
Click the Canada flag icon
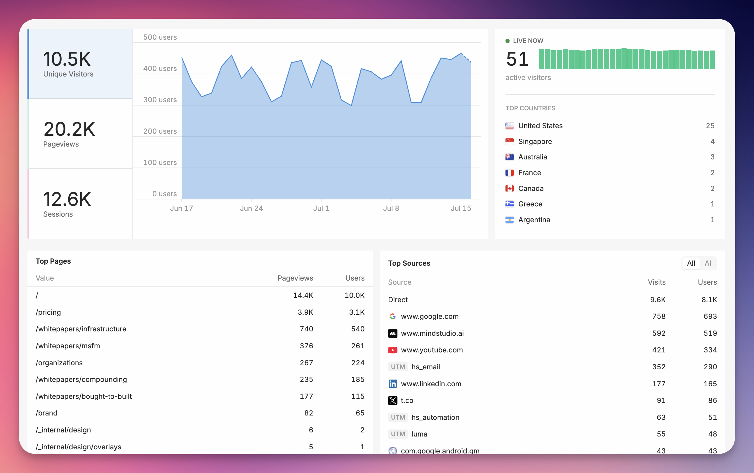509,188
